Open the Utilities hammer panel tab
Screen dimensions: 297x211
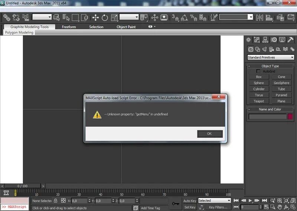click(x=290, y=40)
